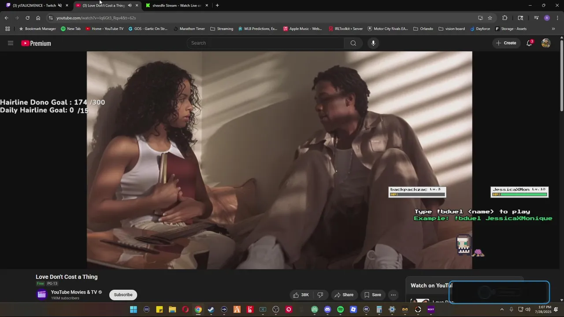Viewport: 564px width, 317px height.
Task: Open Storage - Assets bookmark
Action: click(x=511, y=29)
